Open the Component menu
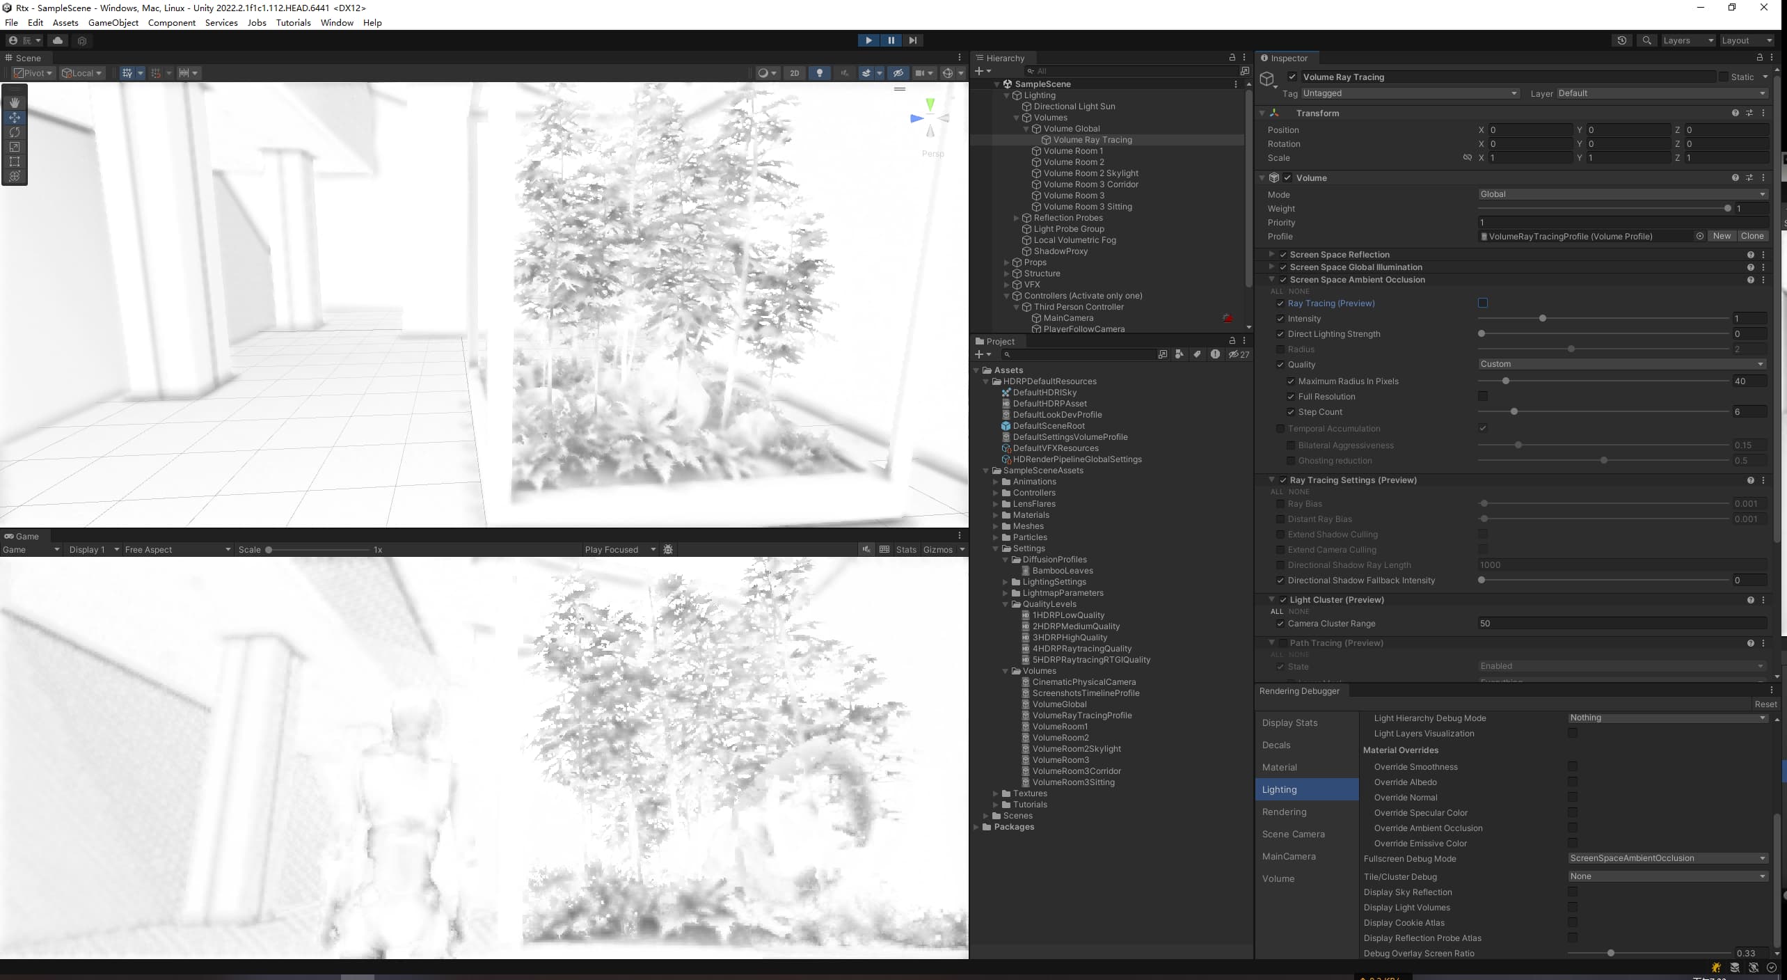The image size is (1787, 980). click(x=172, y=22)
